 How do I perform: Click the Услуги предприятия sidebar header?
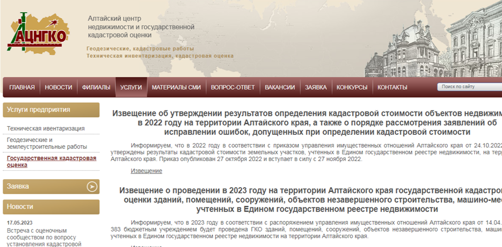(51, 110)
